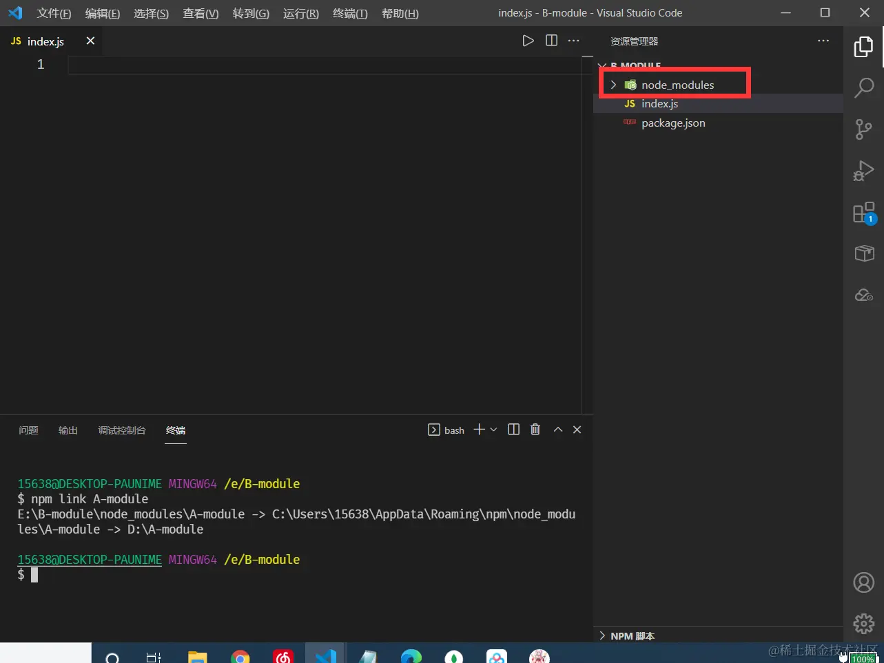Focus the terminal prompt input line
This screenshot has width=884, height=663.
click(296, 575)
